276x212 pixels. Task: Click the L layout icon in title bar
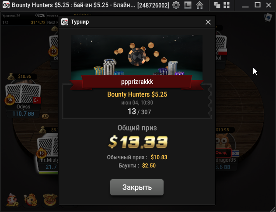coord(188,5)
